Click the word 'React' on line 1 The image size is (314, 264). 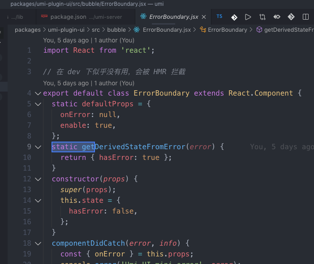point(84,50)
